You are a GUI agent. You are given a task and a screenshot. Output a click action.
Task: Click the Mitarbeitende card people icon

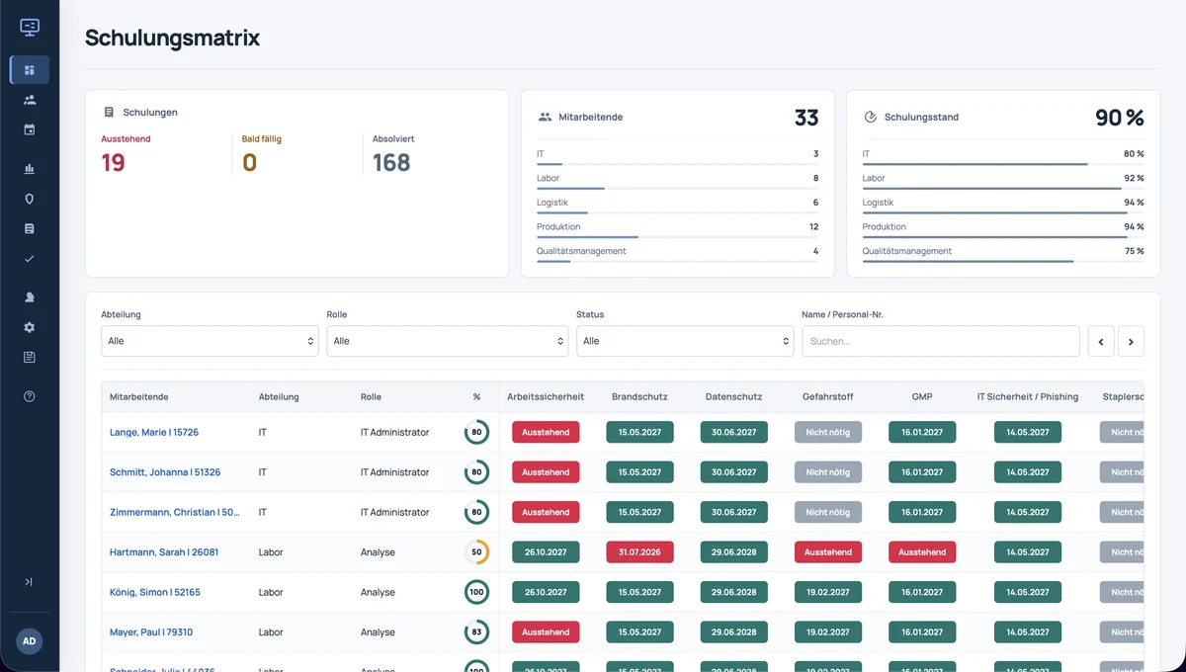click(545, 117)
